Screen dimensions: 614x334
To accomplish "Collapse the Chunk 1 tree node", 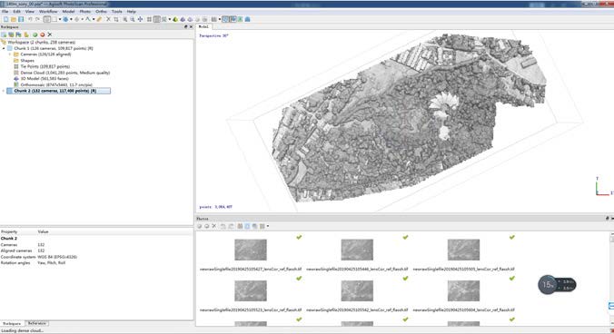I will click(x=4, y=48).
